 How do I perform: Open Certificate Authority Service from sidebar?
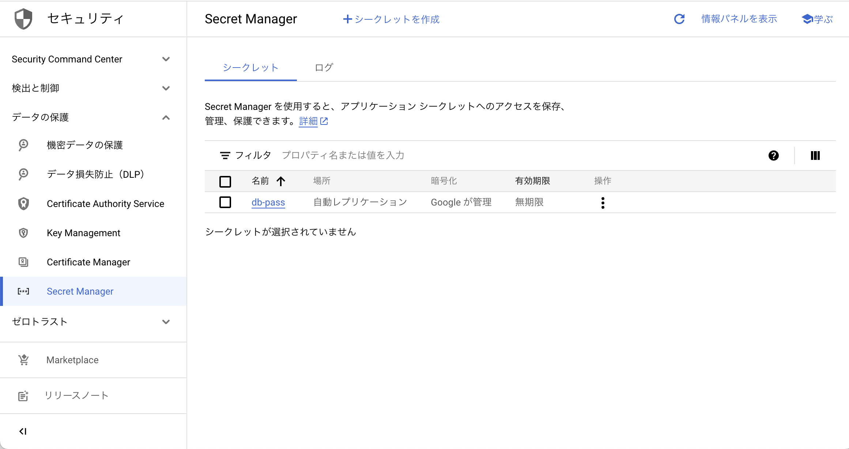point(105,204)
